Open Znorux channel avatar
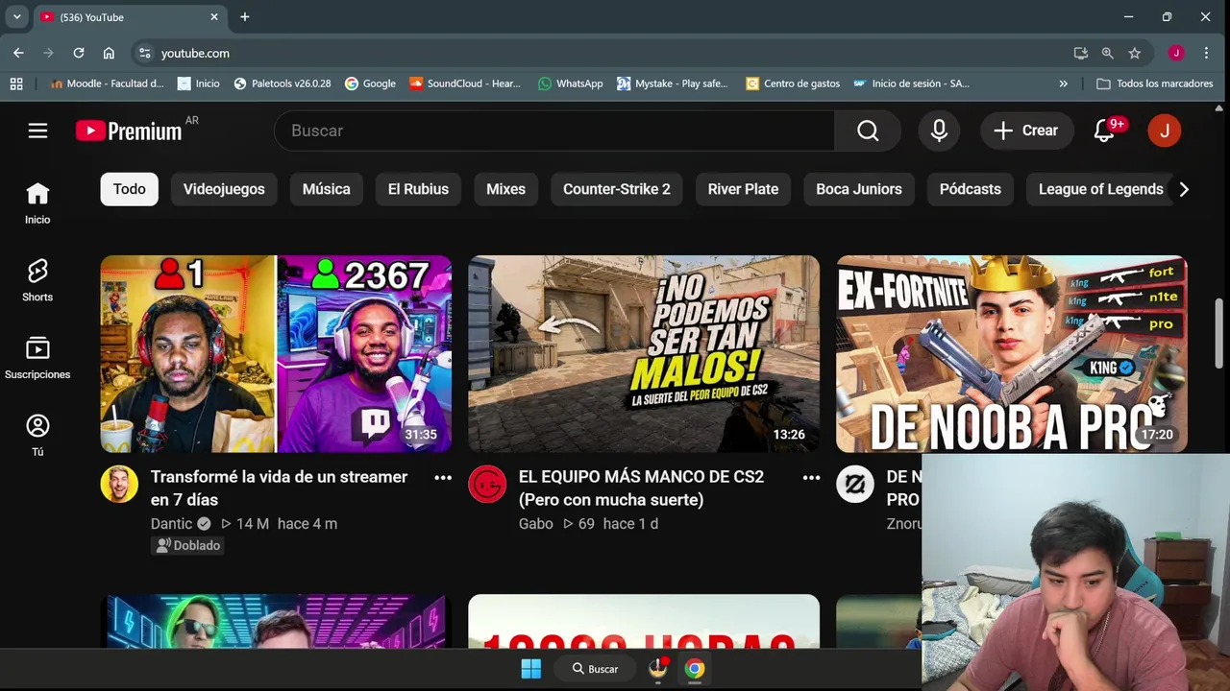This screenshot has width=1230, height=691. (x=854, y=484)
